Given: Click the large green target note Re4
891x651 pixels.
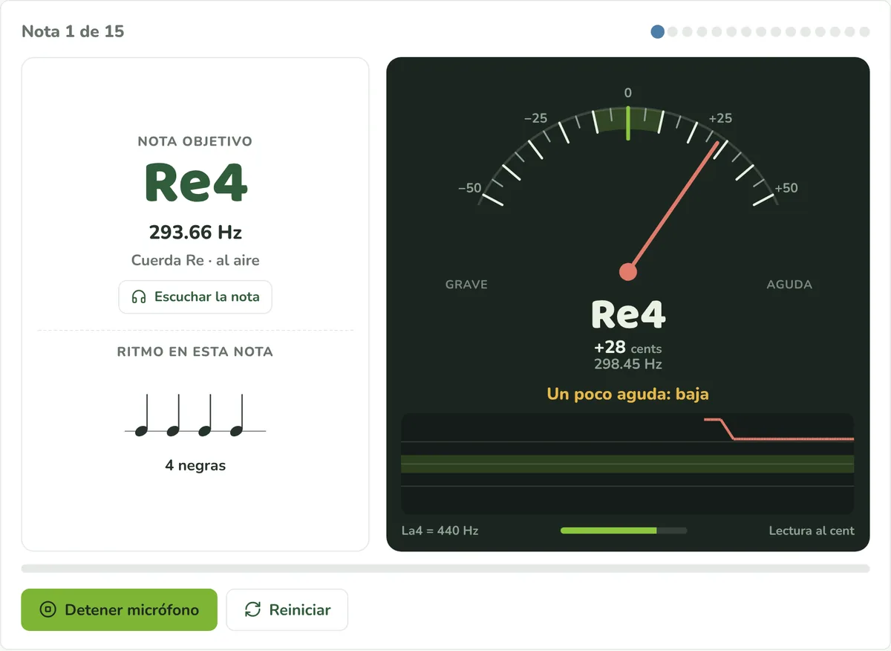Looking at the screenshot, I should click(x=195, y=182).
